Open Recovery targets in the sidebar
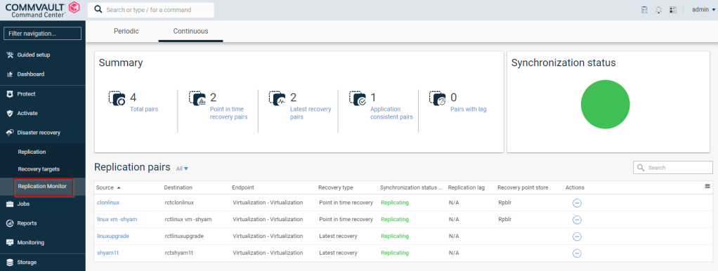The image size is (718, 271). [x=39, y=169]
